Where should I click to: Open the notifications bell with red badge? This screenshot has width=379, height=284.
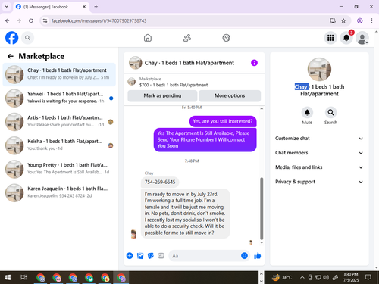coord(346,38)
